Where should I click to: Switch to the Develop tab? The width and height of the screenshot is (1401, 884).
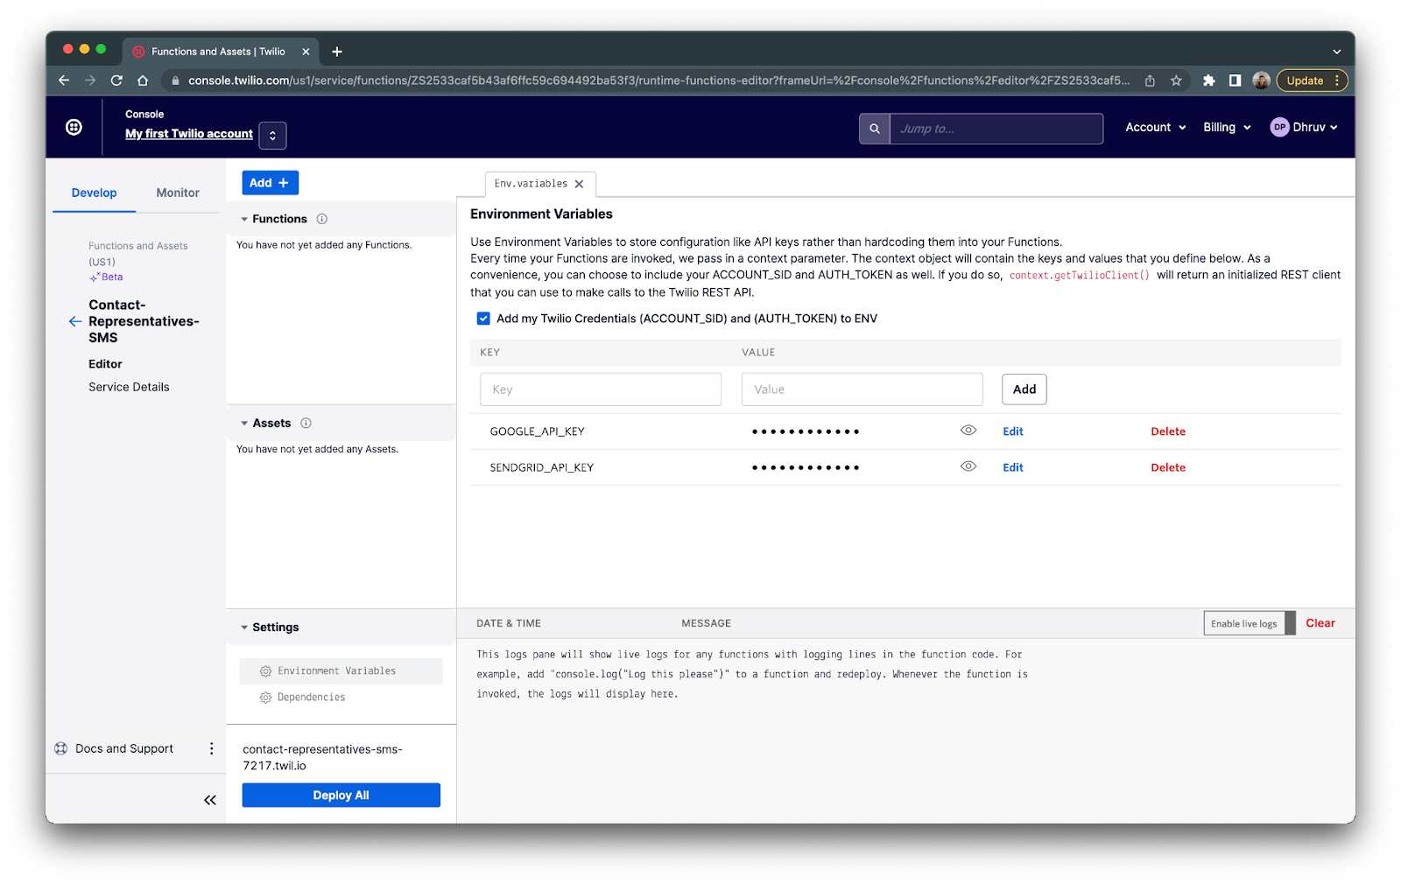pyautogui.click(x=94, y=193)
